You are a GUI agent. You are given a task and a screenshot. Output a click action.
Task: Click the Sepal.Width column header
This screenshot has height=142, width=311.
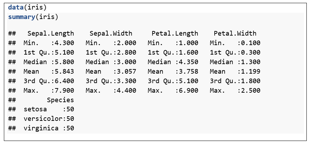coord(111,33)
